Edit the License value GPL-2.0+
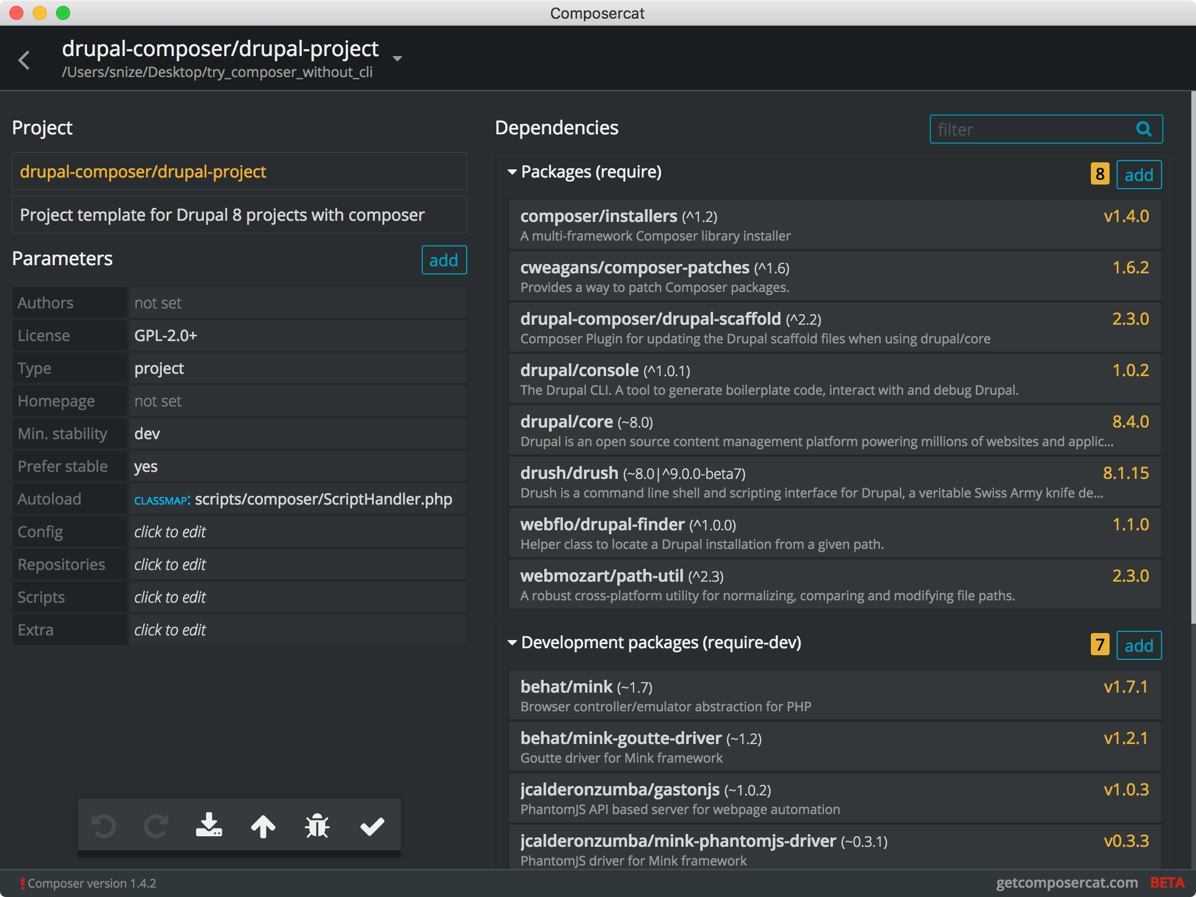Screen dimensions: 1196x897 click(x=297, y=336)
